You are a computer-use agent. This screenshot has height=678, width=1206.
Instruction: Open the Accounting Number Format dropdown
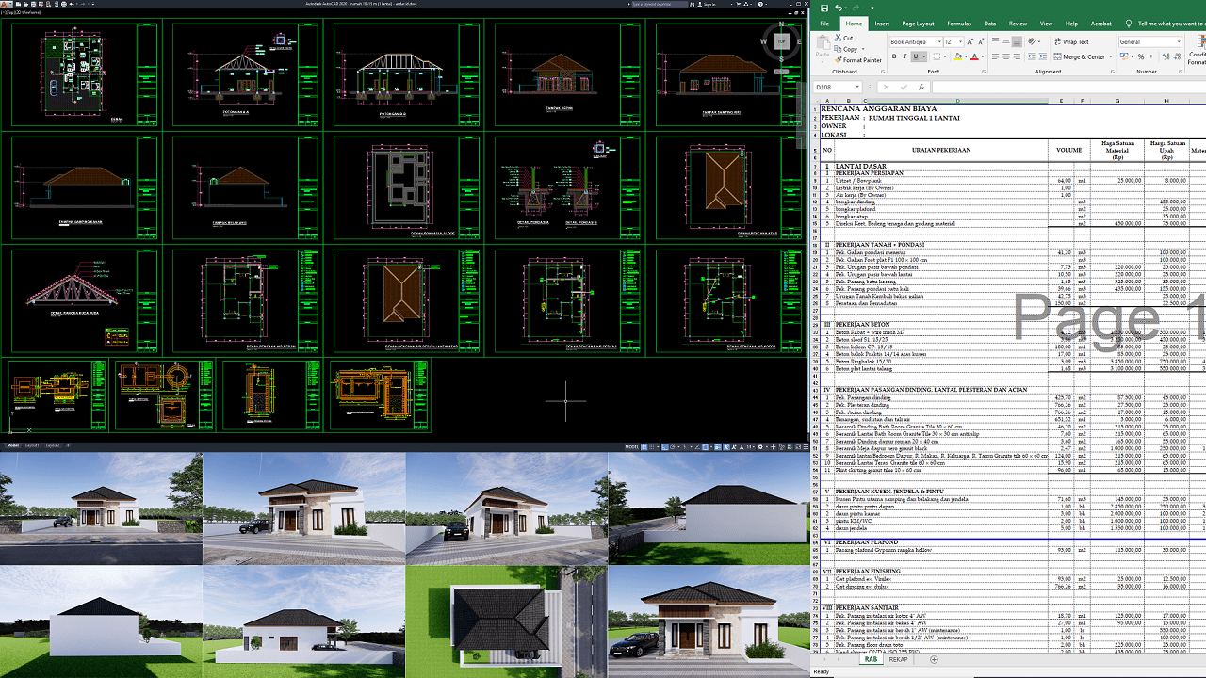[1132, 56]
